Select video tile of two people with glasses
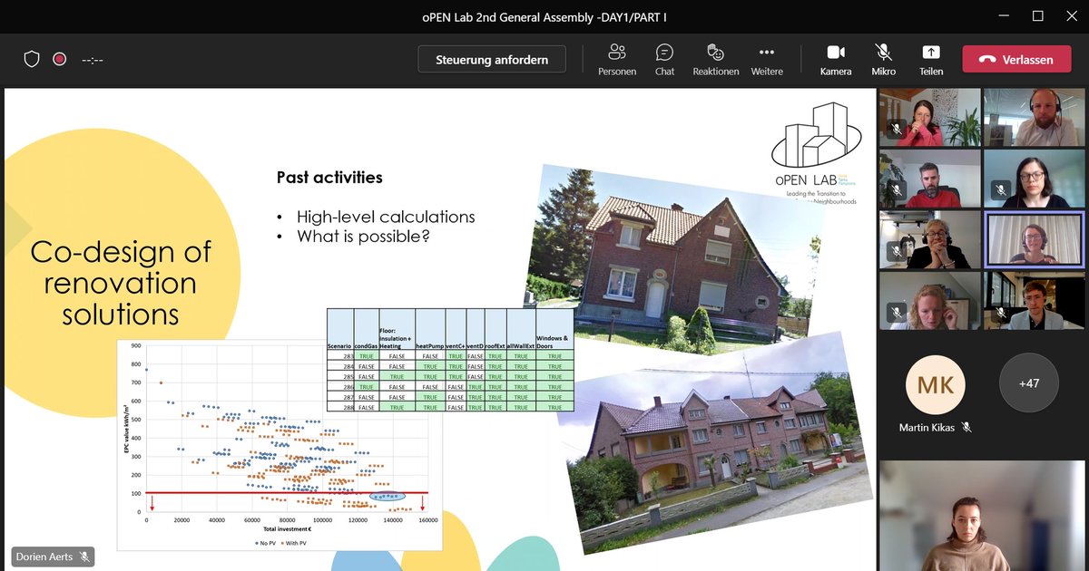1089x571 pixels. click(929, 240)
